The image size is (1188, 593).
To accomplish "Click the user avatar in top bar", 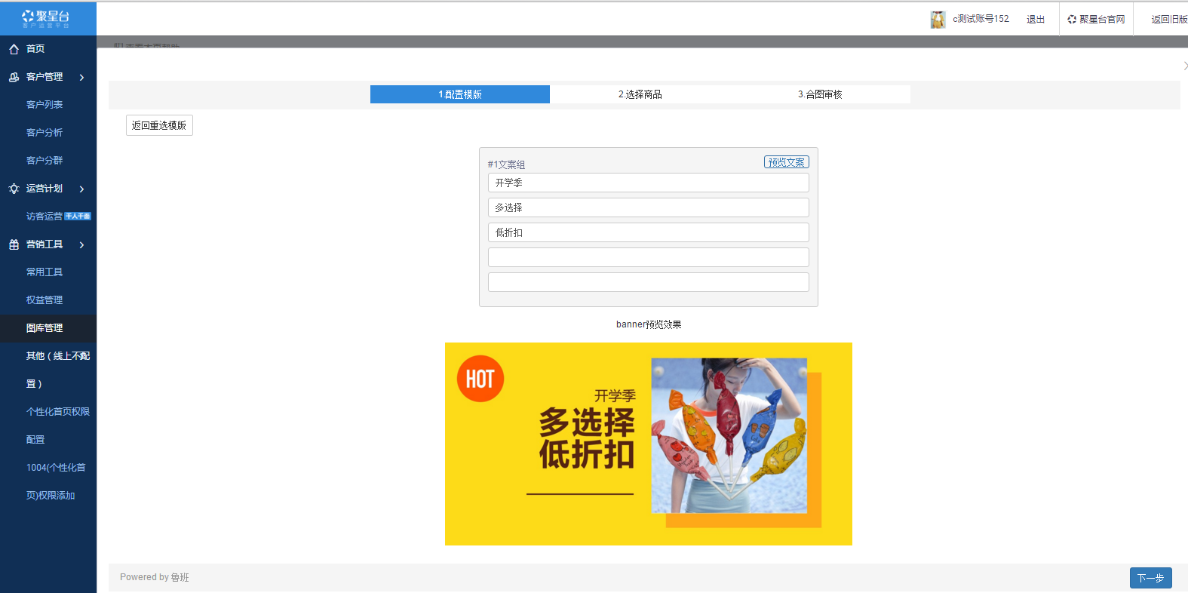I will pyautogui.click(x=938, y=20).
